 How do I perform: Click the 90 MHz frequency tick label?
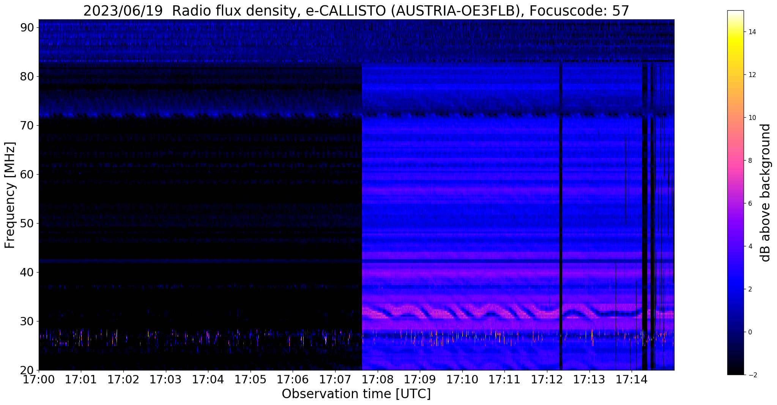28,27
